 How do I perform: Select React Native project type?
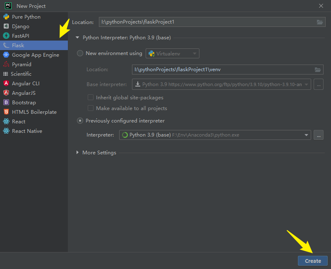point(34,131)
